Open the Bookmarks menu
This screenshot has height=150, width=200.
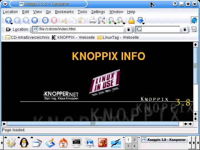point(64,12)
